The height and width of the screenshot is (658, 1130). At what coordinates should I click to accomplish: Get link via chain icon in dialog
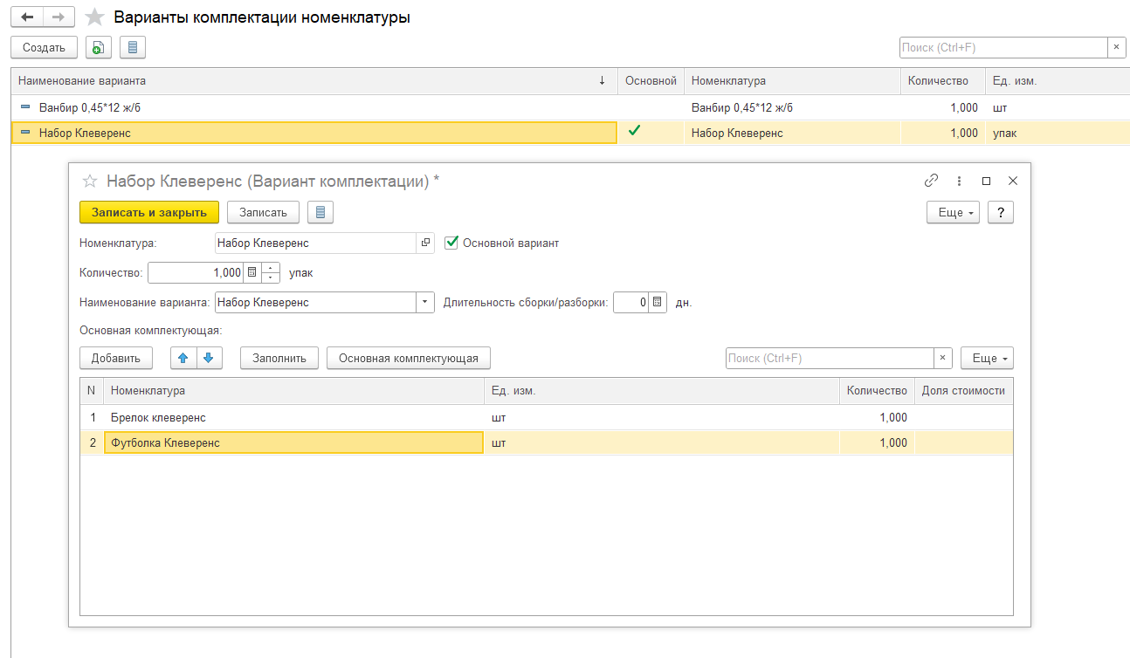coord(931,181)
